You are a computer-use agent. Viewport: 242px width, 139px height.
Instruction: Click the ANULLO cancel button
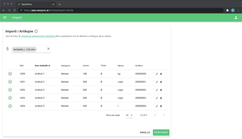click(x=145, y=132)
